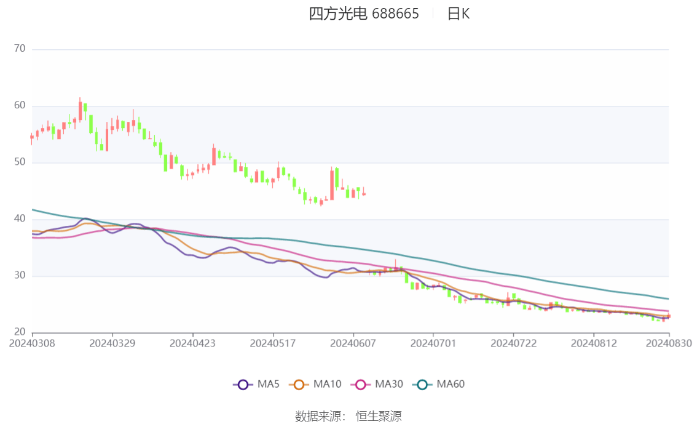Click the MA60 line's left starting point

pos(33,210)
